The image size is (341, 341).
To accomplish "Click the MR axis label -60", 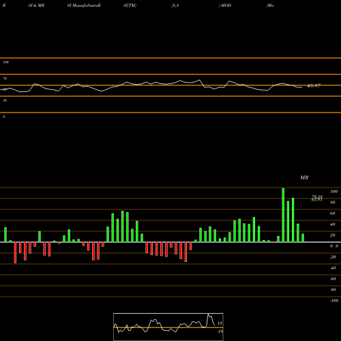I will click(333, 279).
